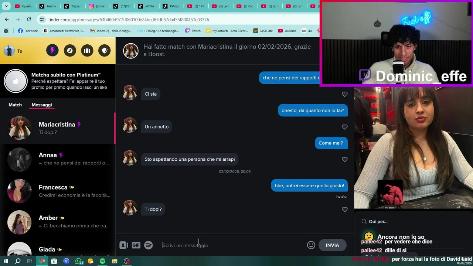Open the Facebook bookmark
This screenshot has height=266, width=473.
28,31
